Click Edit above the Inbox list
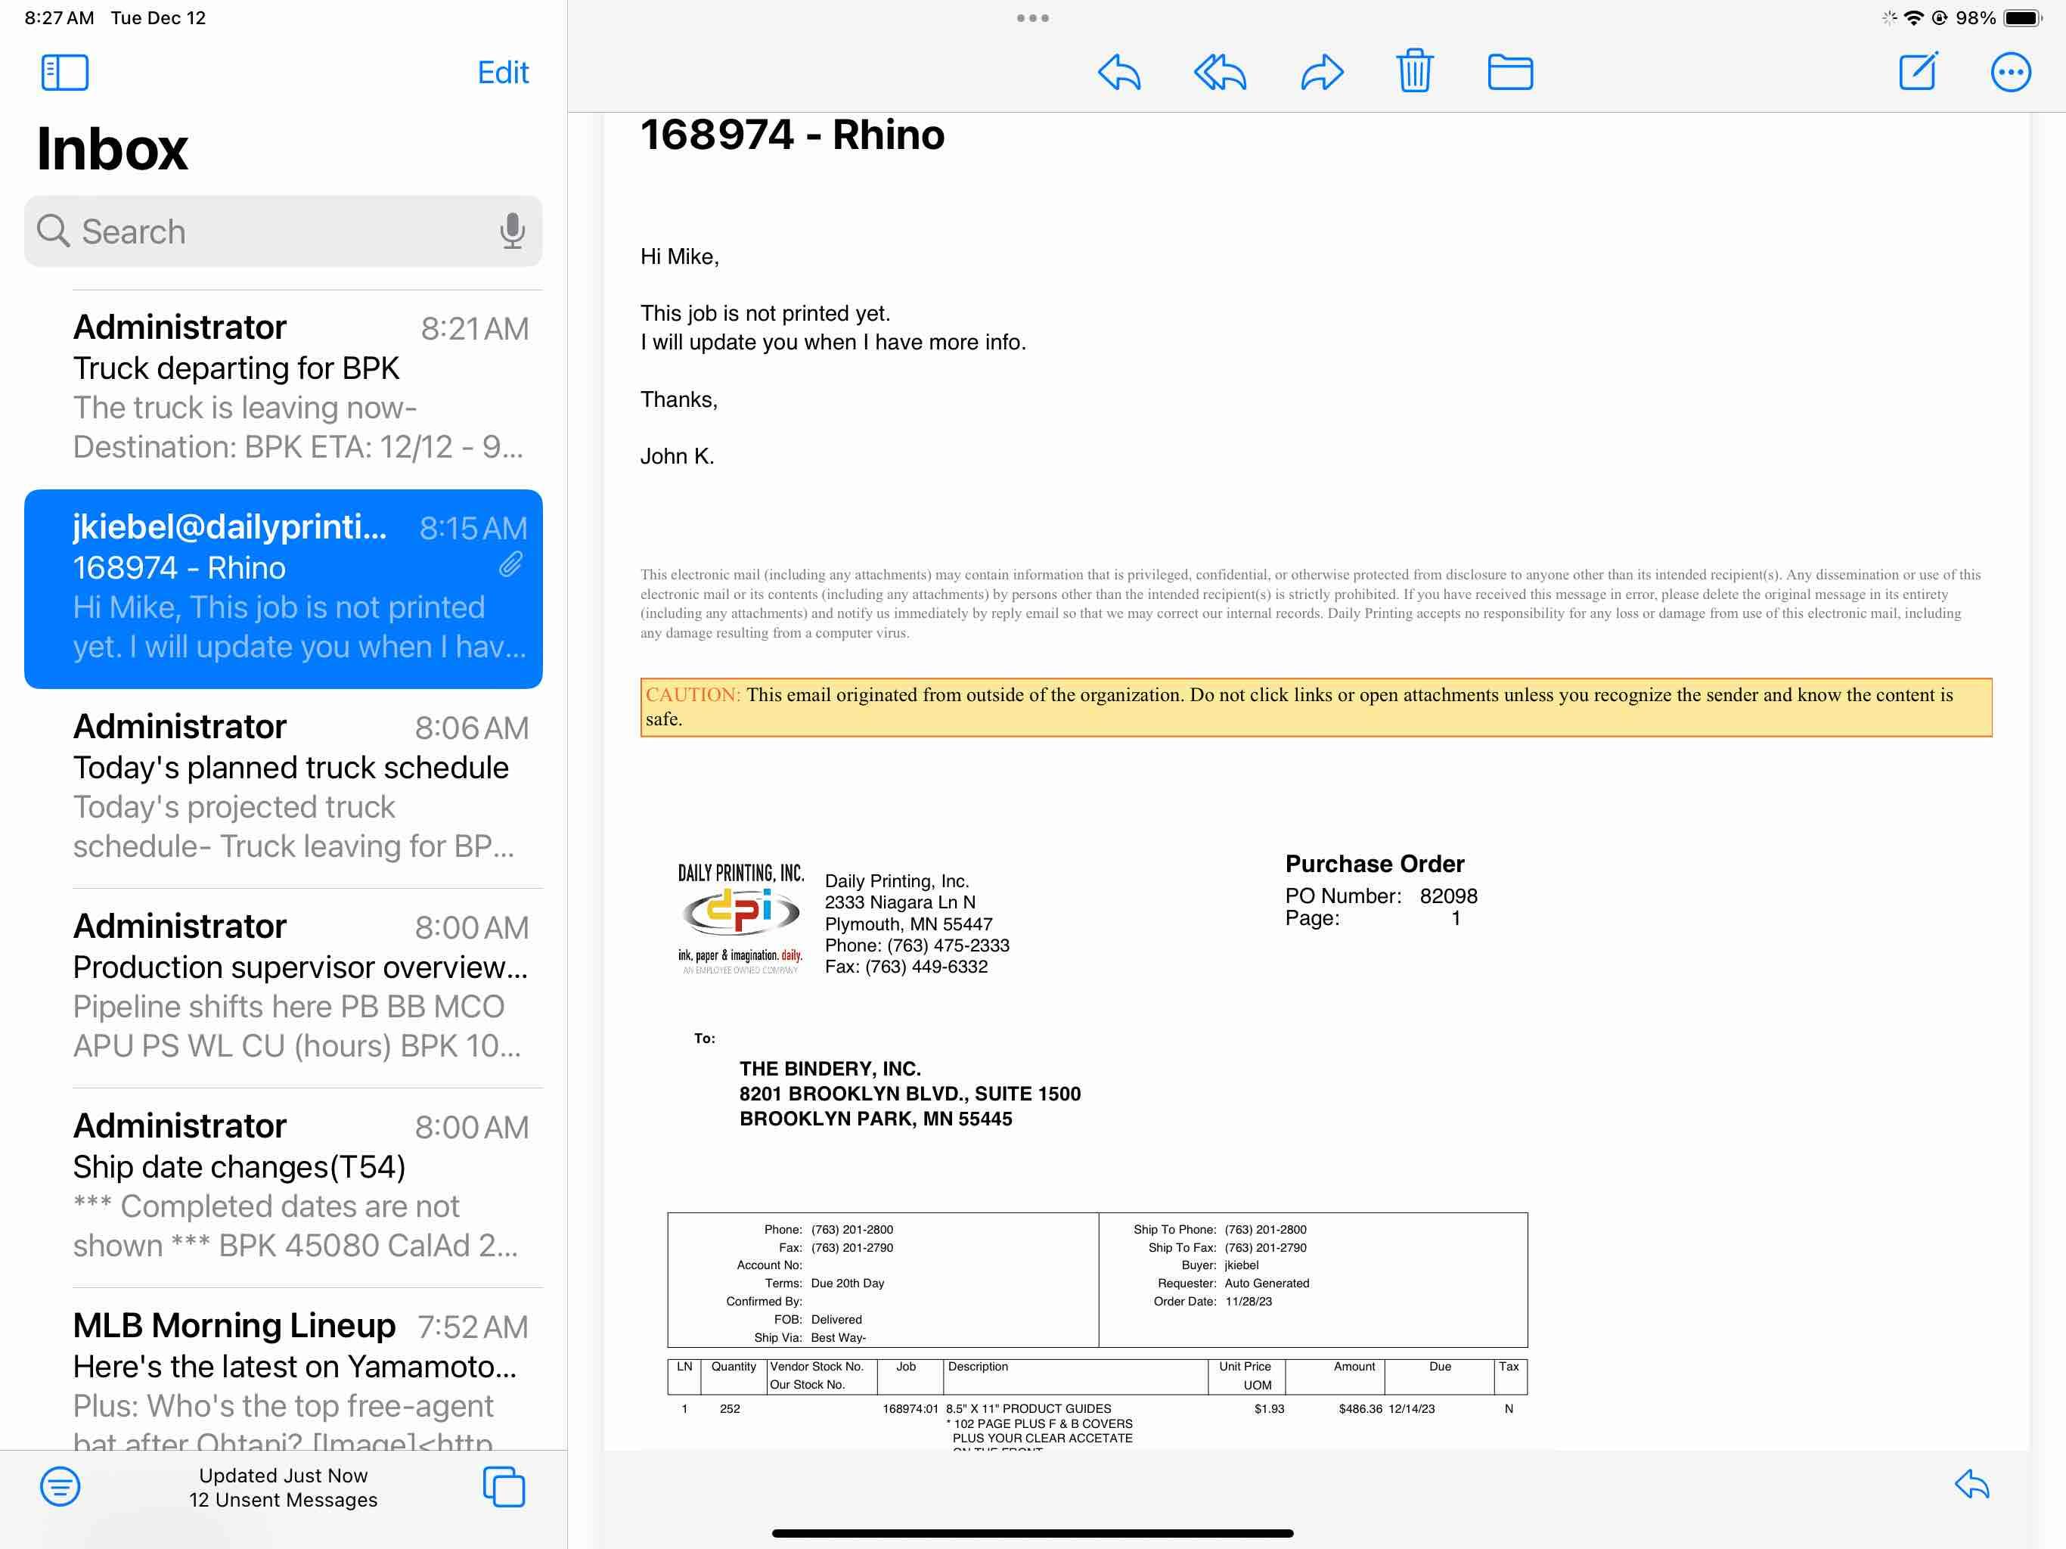This screenshot has width=2066, height=1549. point(502,72)
